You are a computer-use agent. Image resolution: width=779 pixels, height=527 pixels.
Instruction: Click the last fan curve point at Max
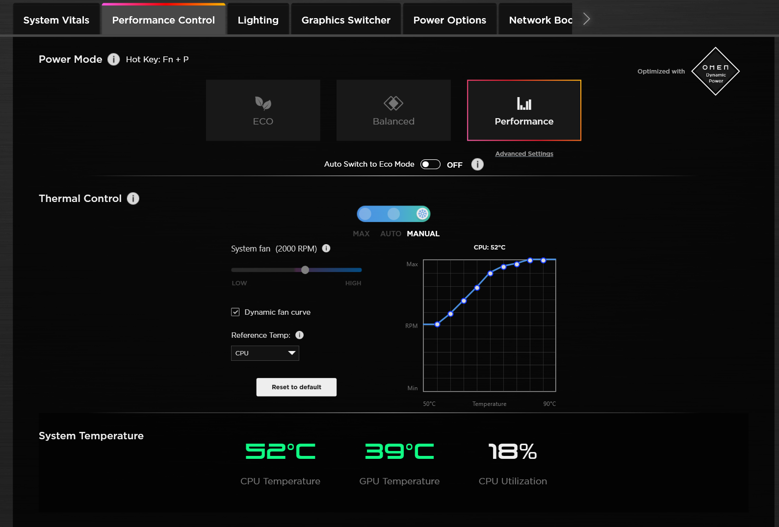pos(544,261)
